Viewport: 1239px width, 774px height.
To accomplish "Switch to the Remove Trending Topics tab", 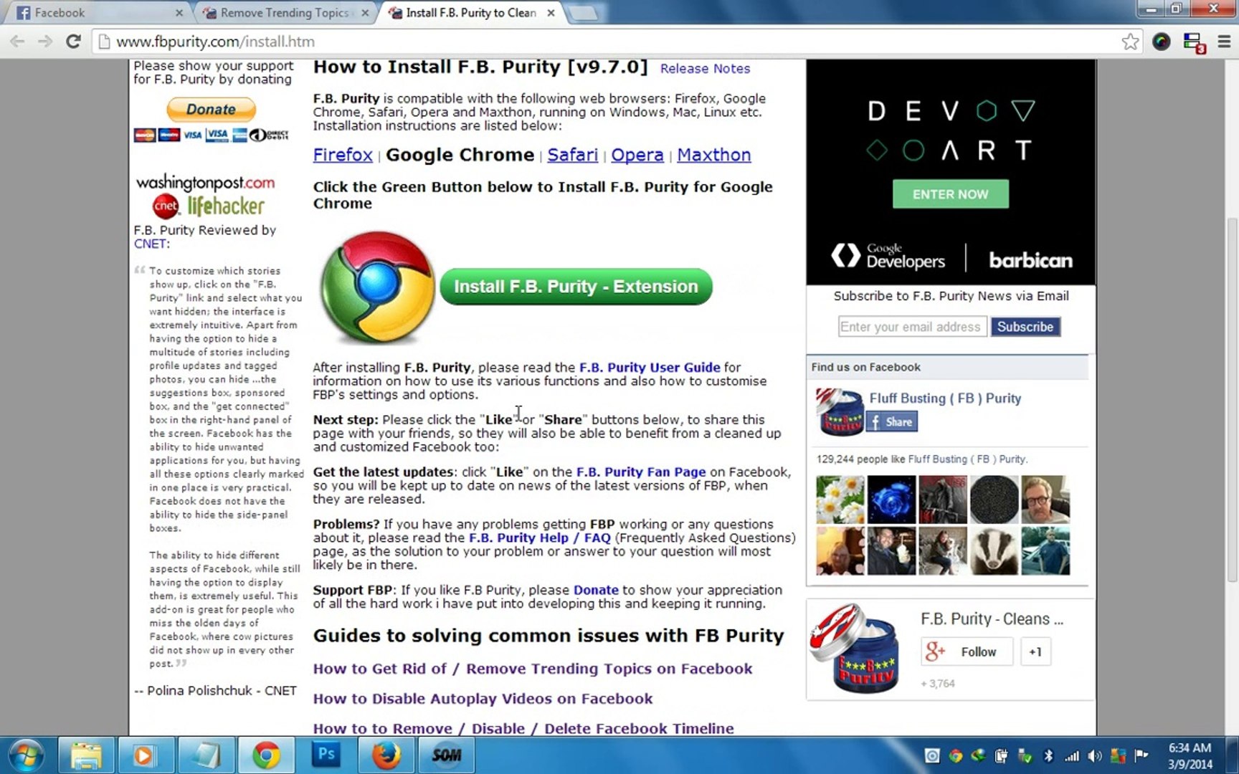I will tap(287, 13).
